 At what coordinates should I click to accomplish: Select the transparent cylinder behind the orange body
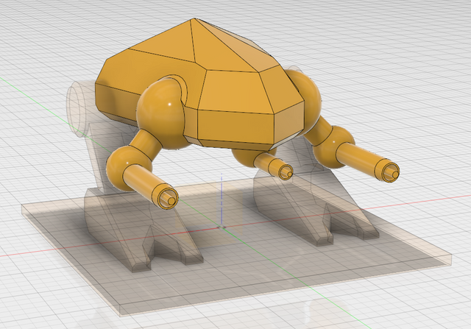point(79,108)
